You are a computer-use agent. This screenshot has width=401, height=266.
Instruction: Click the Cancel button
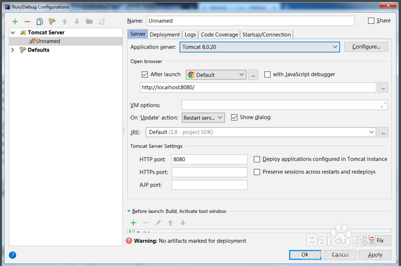click(340, 255)
